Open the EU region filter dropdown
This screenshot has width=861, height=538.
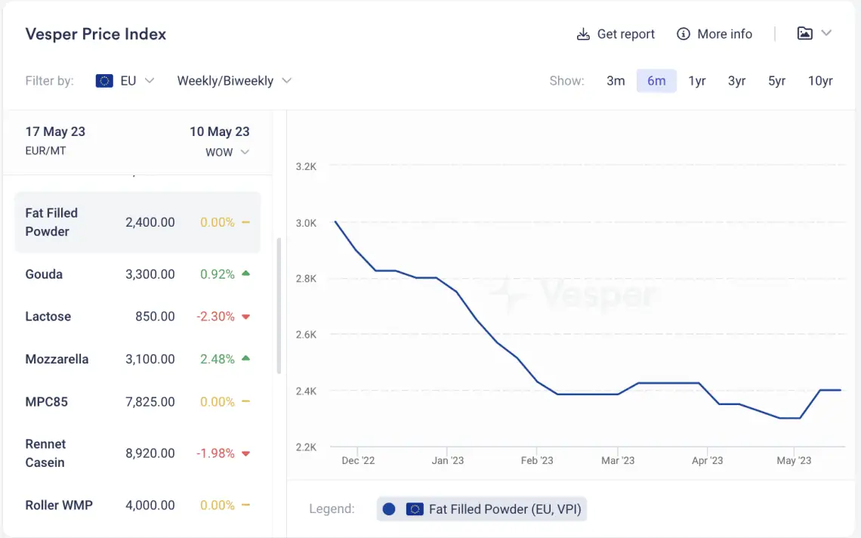point(125,81)
